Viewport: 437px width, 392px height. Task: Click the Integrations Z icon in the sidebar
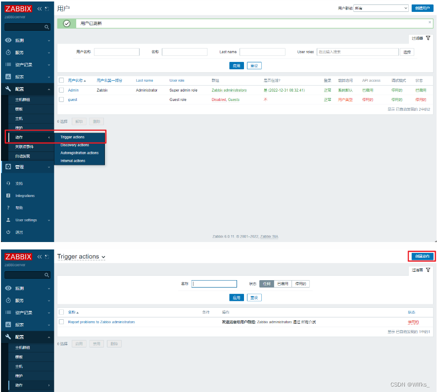(8, 196)
